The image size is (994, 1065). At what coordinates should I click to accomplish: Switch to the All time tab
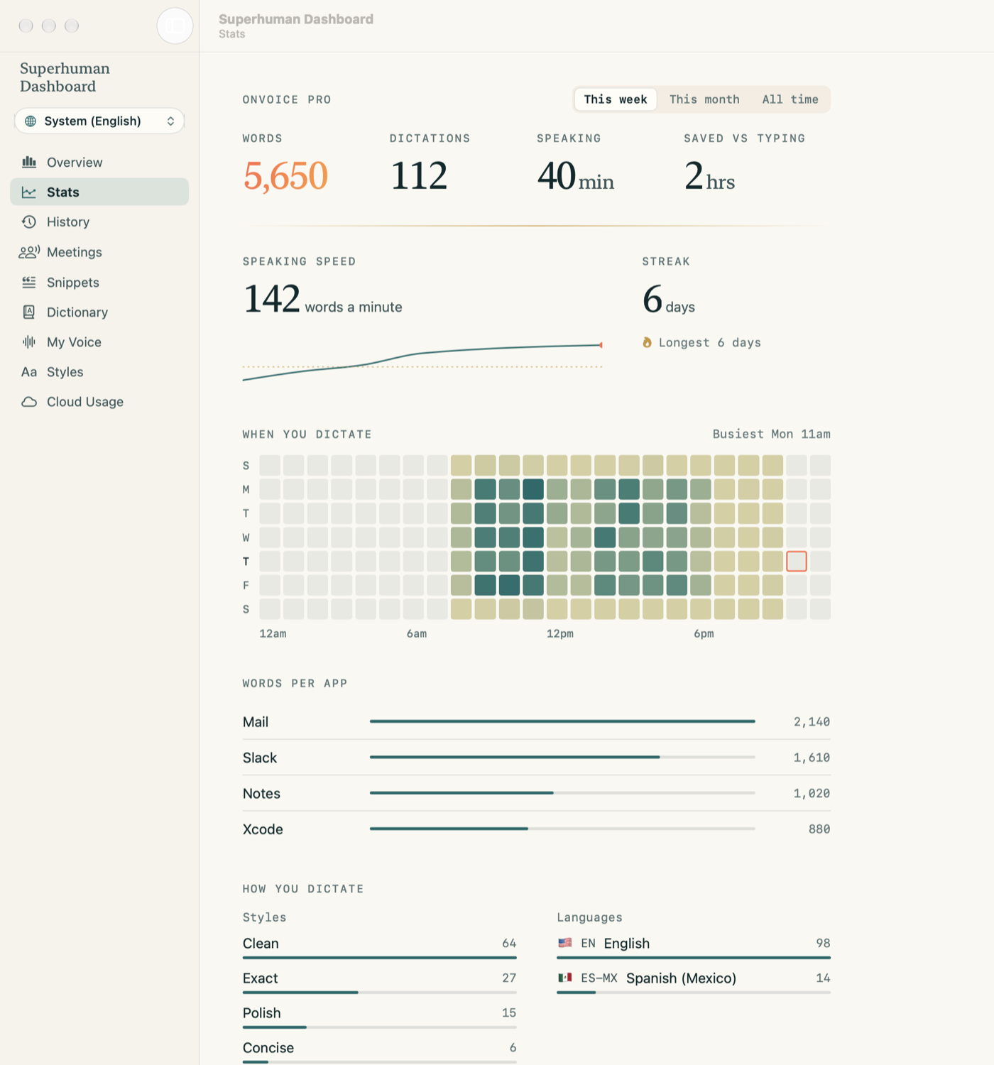(x=790, y=99)
